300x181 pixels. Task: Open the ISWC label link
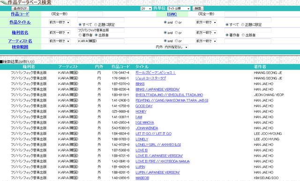[x=172, y=14]
